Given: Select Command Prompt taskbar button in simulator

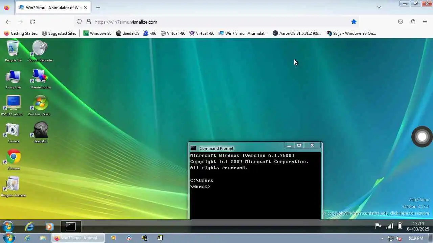Looking at the screenshot, I should (x=71, y=226).
